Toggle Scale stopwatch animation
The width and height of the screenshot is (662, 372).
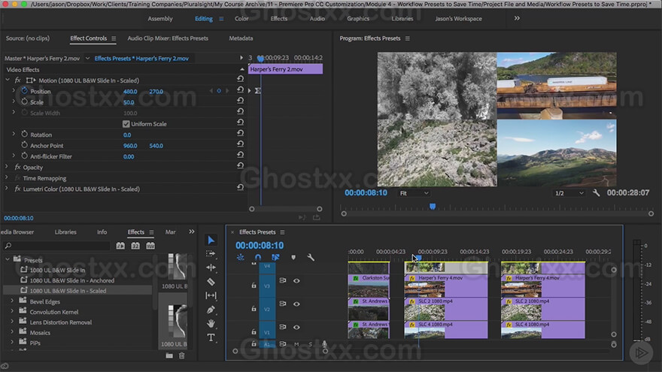click(x=25, y=101)
